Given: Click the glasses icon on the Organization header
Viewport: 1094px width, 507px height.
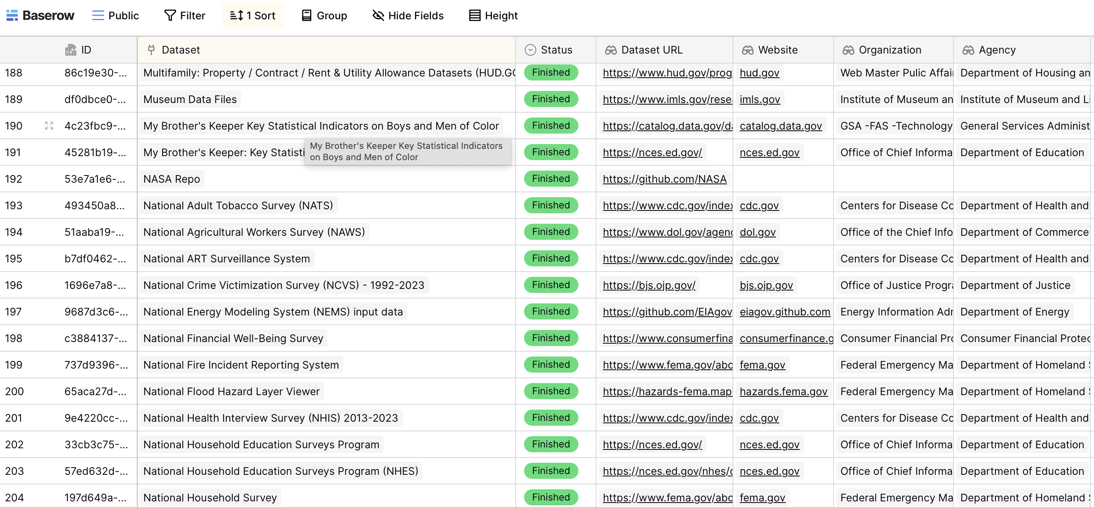Looking at the screenshot, I should (848, 49).
